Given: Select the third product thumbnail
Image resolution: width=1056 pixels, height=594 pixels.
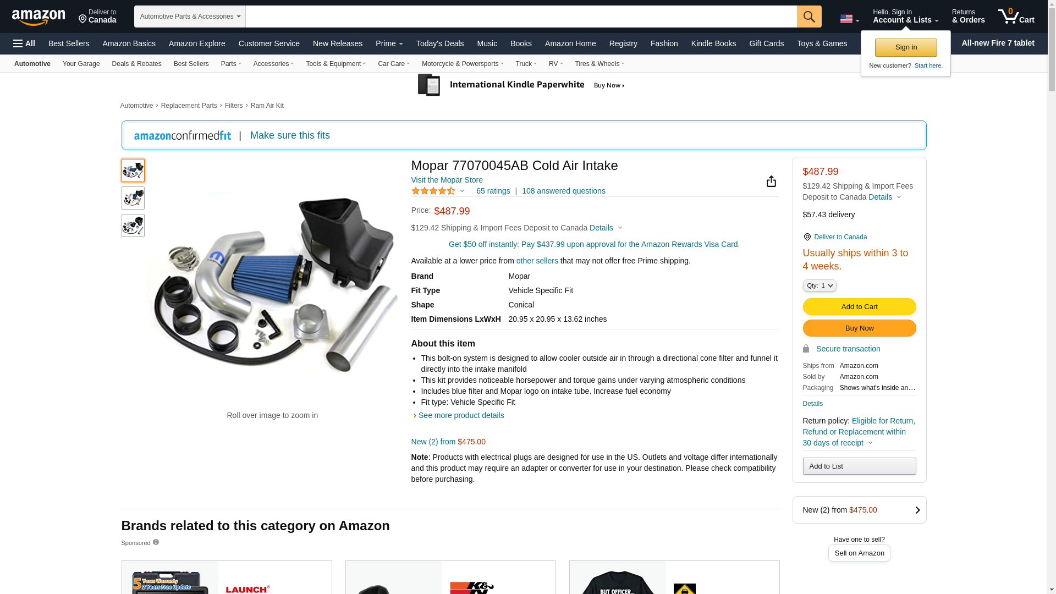Looking at the screenshot, I should [133, 226].
